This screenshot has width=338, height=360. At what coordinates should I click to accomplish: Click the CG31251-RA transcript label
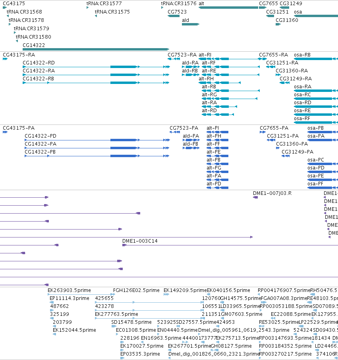(x=282, y=63)
